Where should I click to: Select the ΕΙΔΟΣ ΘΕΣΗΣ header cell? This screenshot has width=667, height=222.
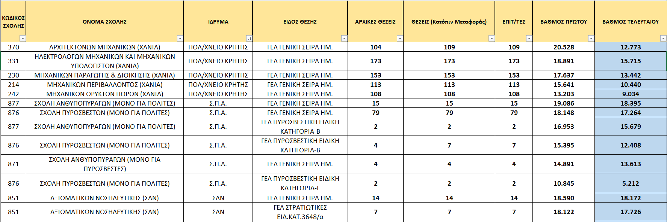coord(300,22)
